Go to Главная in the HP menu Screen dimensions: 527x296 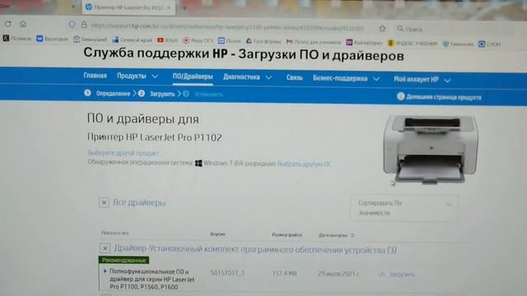point(96,76)
